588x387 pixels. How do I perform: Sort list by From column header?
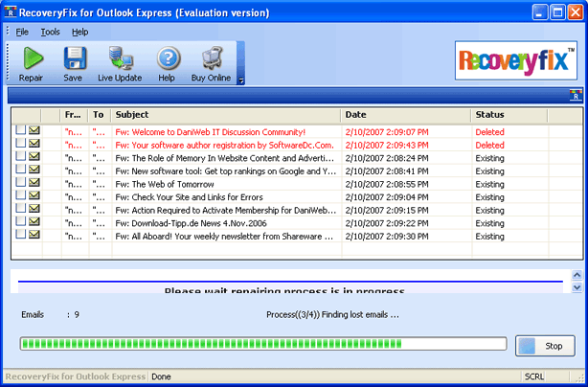pos(74,115)
